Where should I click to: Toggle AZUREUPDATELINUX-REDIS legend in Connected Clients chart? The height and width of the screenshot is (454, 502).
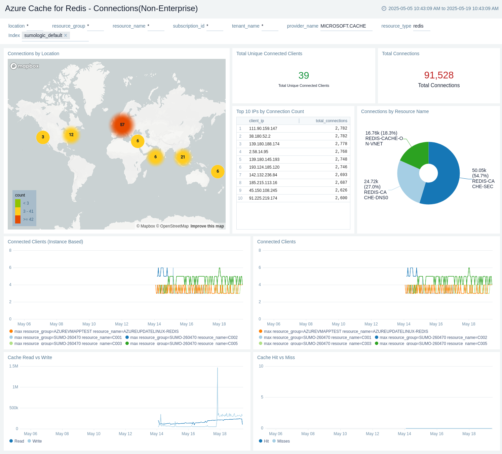pos(344,331)
